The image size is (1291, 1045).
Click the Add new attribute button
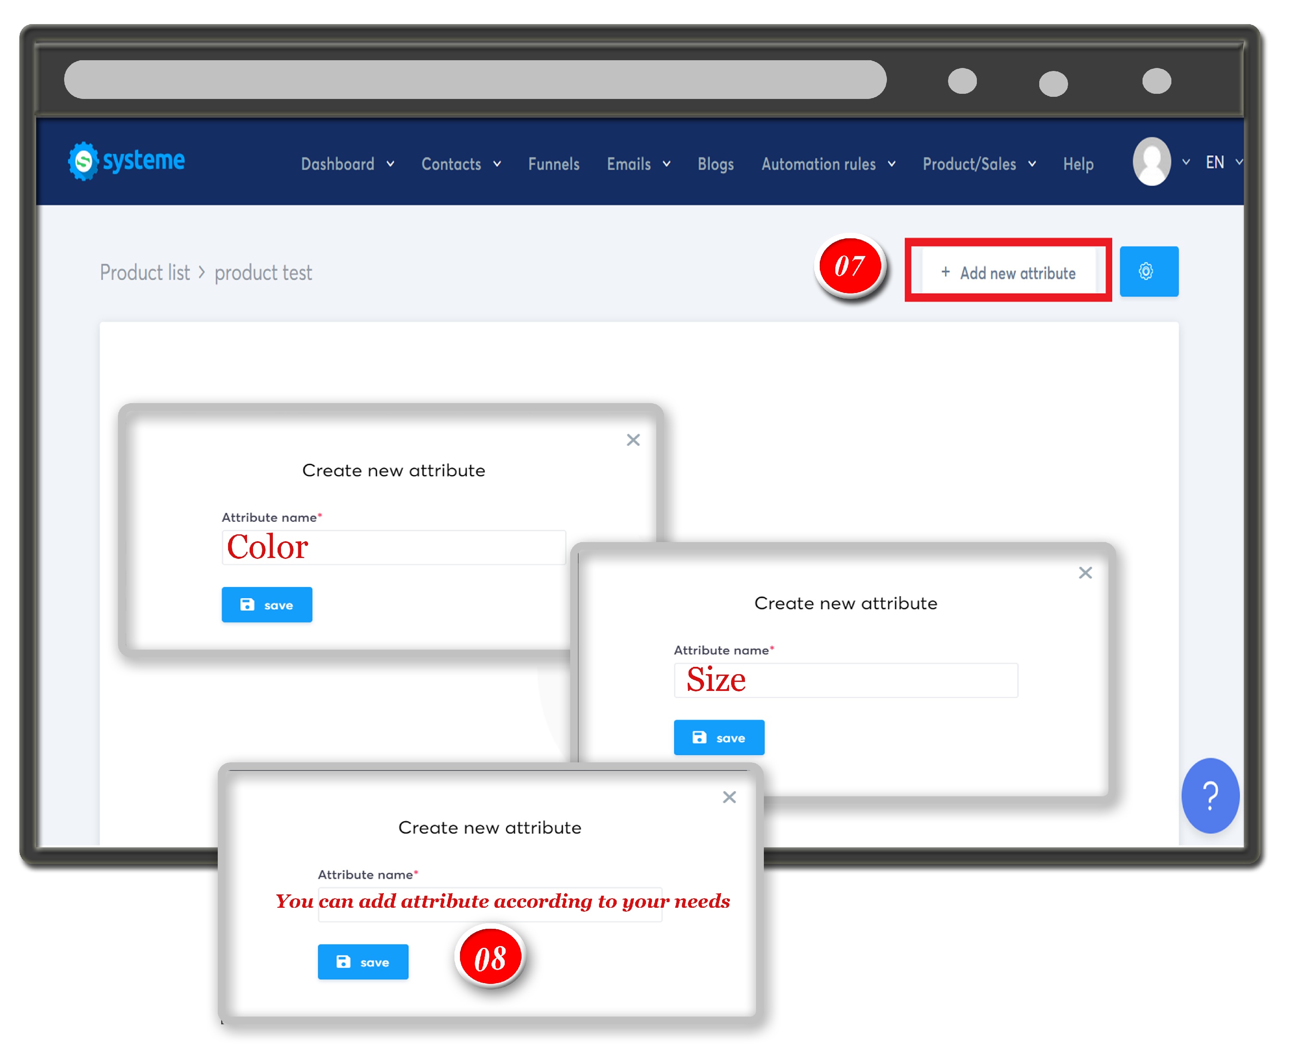[x=1008, y=271]
